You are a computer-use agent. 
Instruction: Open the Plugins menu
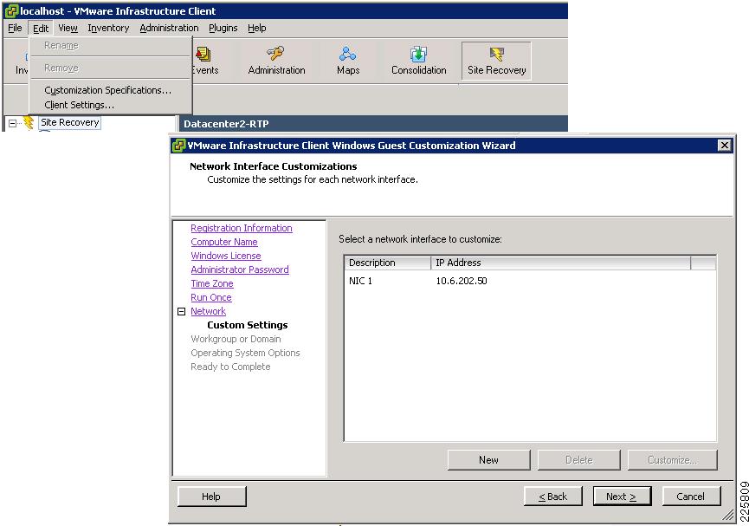coord(223,28)
